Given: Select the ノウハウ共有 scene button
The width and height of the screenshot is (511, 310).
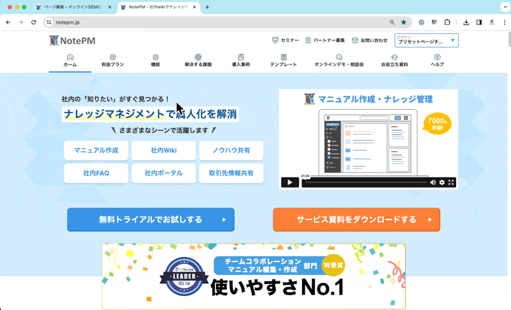Looking at the screenshot, I should [x=231, y=151].
